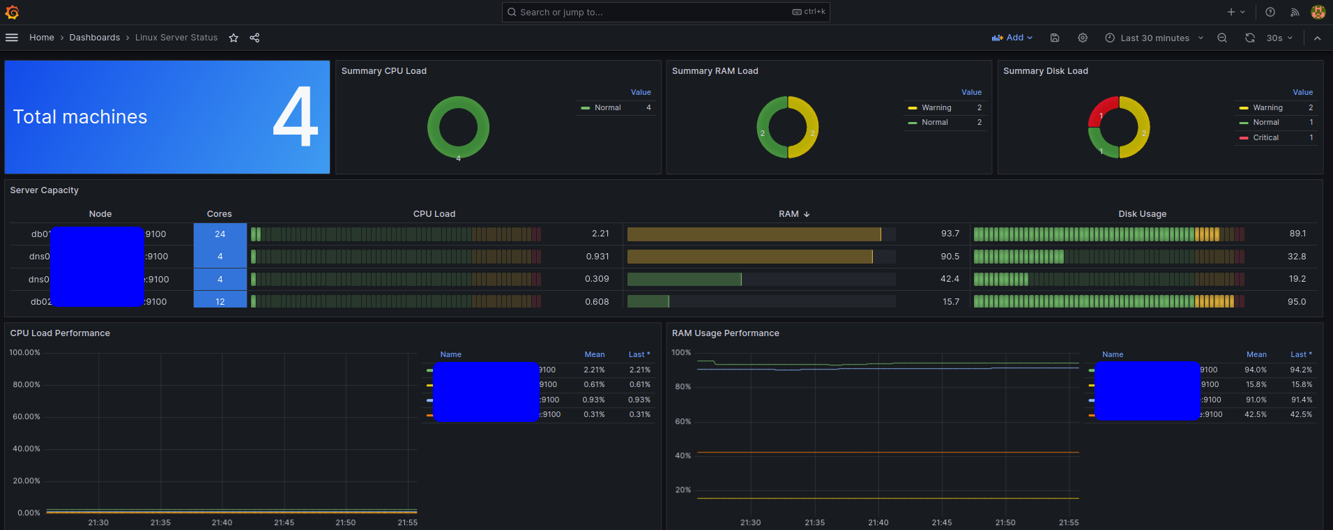Expand the 30s refresh interval dropdown

[1279, 38]
